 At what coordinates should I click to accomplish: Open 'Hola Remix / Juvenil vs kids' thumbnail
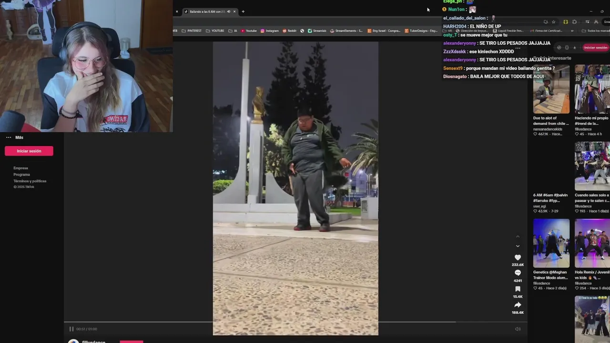click(592, 243)
